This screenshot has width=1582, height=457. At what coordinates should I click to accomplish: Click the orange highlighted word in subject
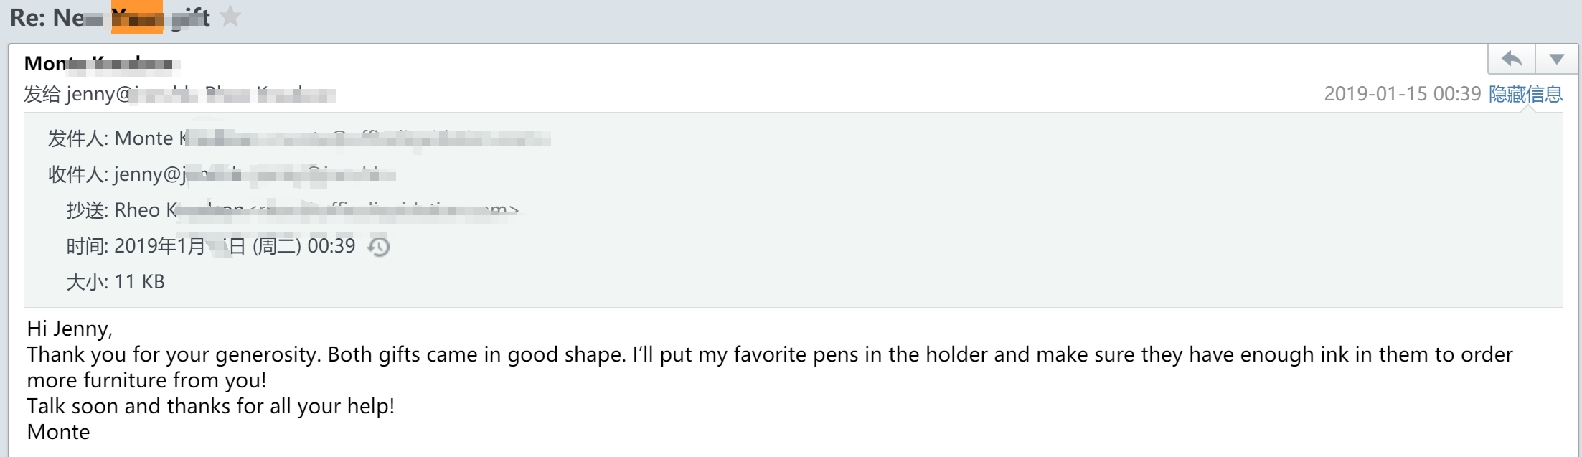click(137, 17)
